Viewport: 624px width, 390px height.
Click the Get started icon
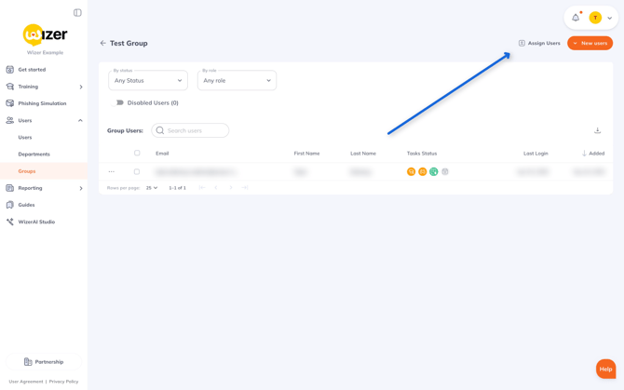pyautogui.click(x=10, y=70)
